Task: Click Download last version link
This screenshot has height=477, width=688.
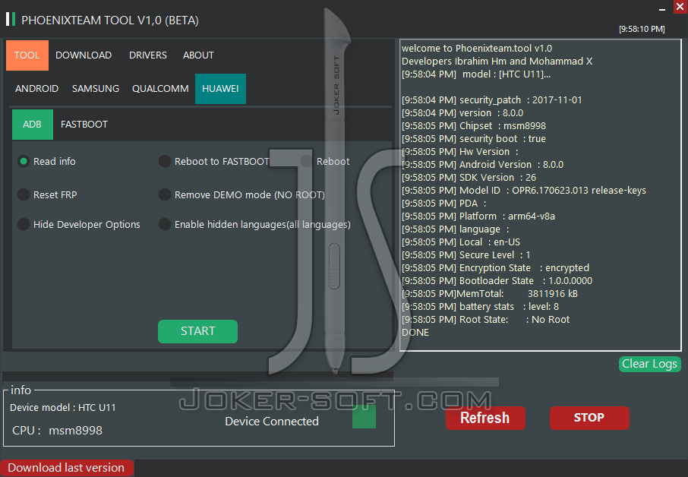Action: (x=67, y=468)
